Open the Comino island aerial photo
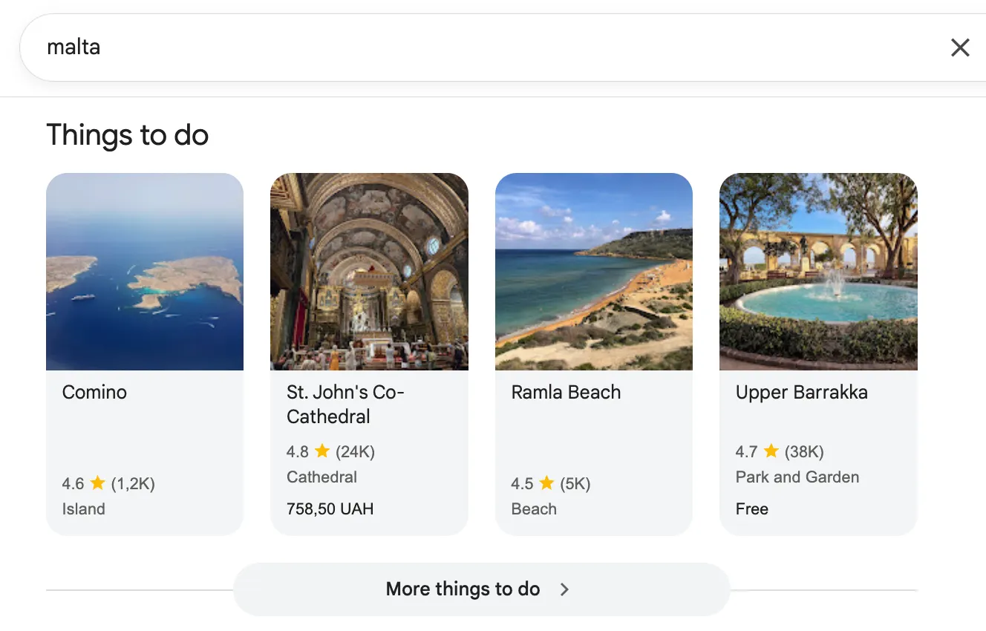This screenshot has width=986, height=631. 145,272
